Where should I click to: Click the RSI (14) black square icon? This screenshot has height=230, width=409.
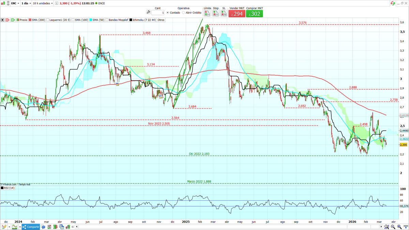click(x=2, y=188)
